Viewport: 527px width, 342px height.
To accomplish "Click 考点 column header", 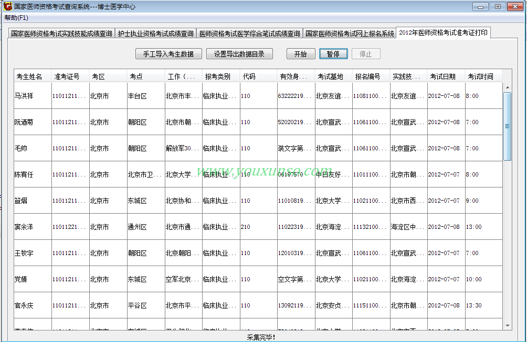I will point(146,76).
